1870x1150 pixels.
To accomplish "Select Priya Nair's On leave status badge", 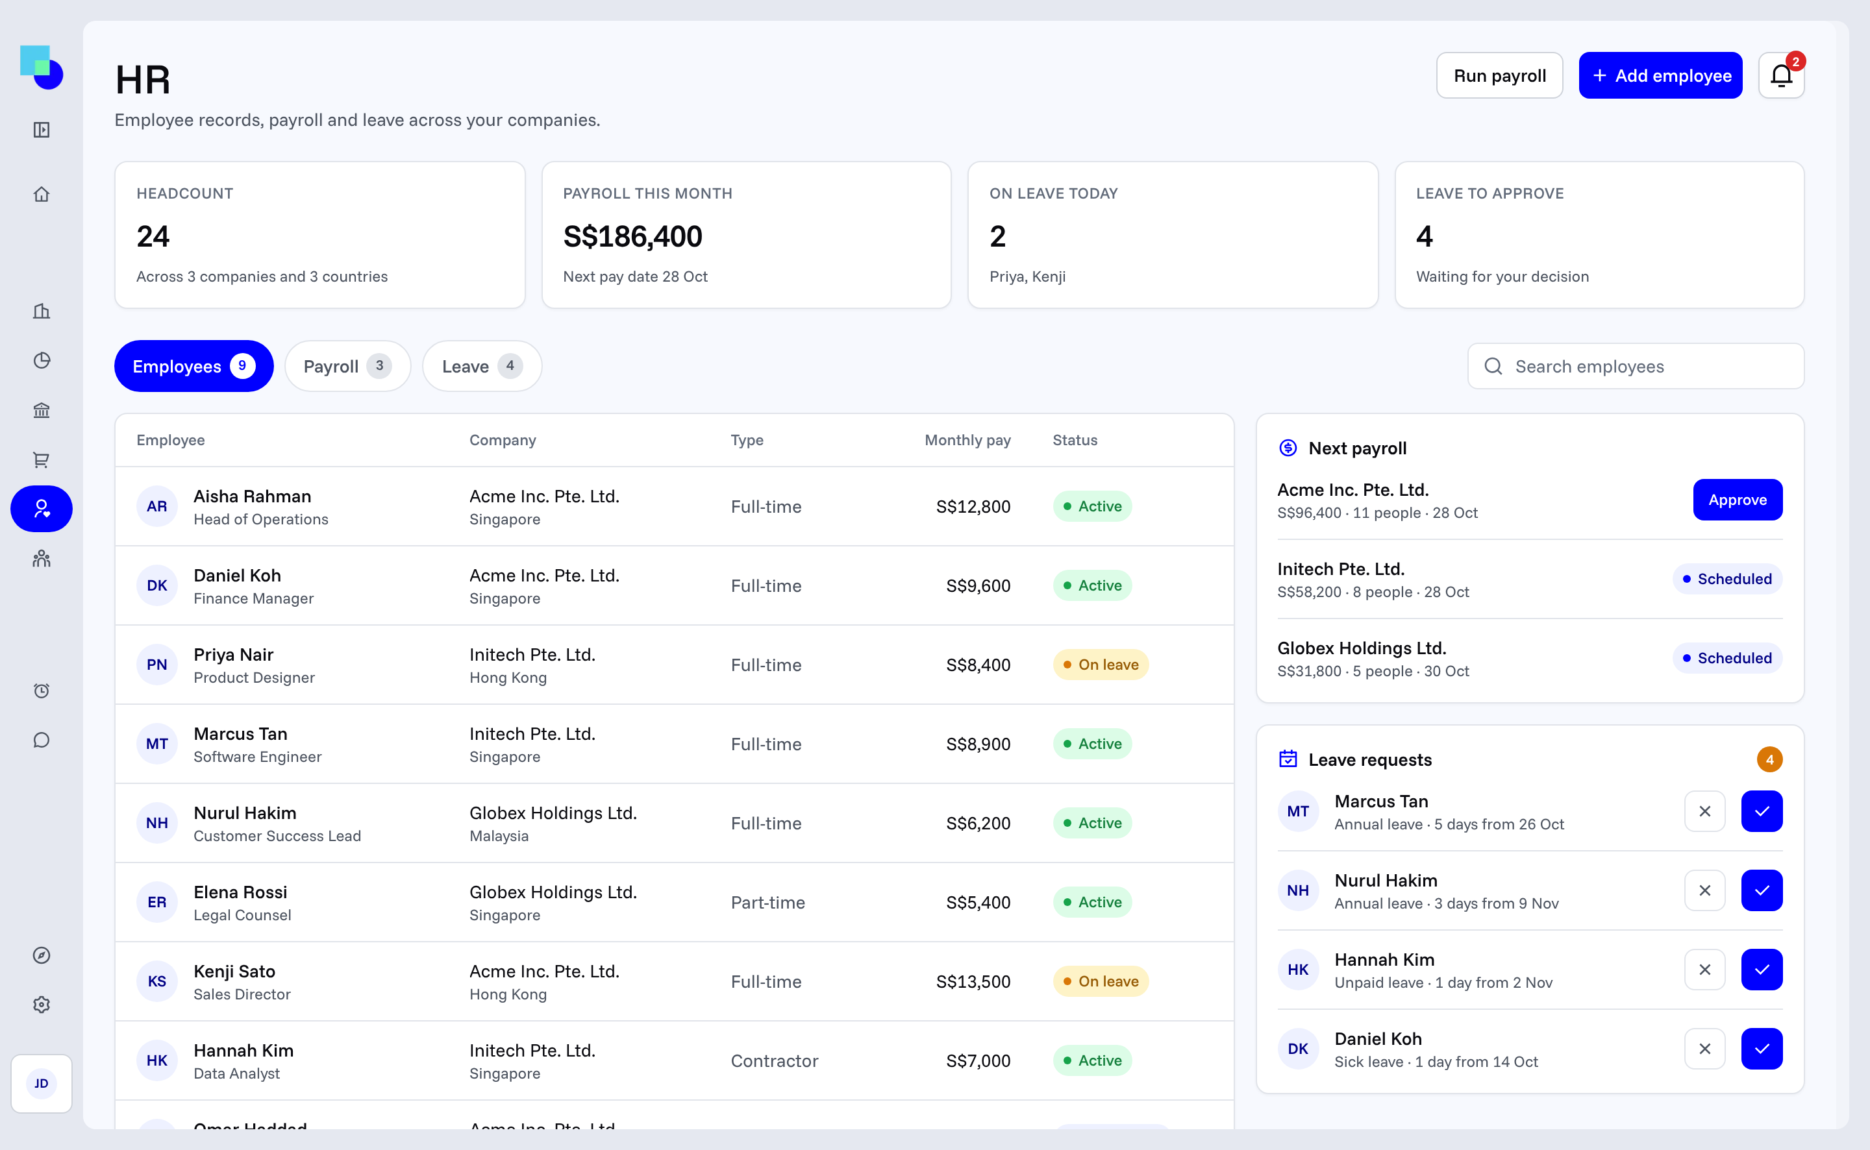I will (x=1101, y=665).
